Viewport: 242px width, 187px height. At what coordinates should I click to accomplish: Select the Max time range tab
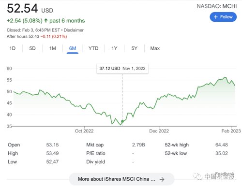tap(155, 48)
